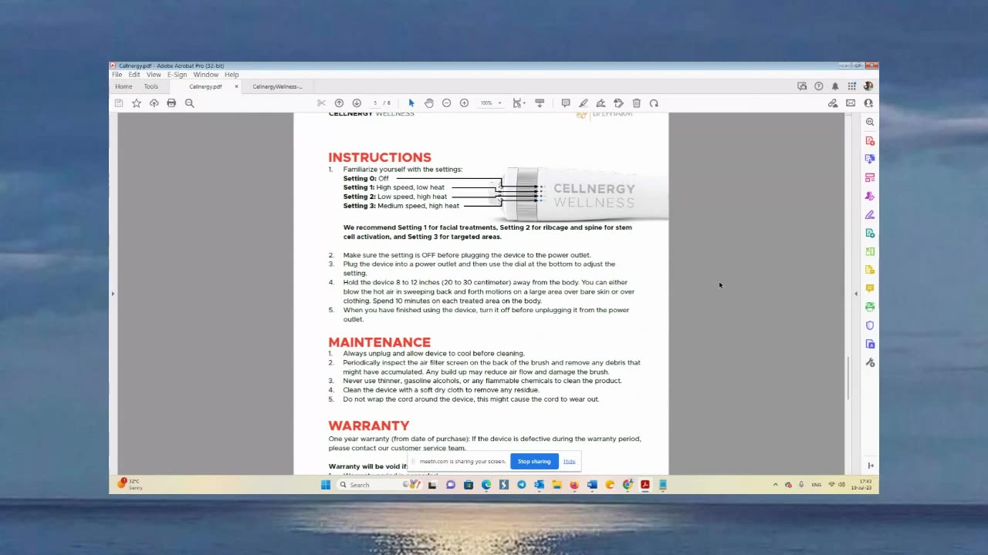Open the help question mark icon

click(819, 86)
